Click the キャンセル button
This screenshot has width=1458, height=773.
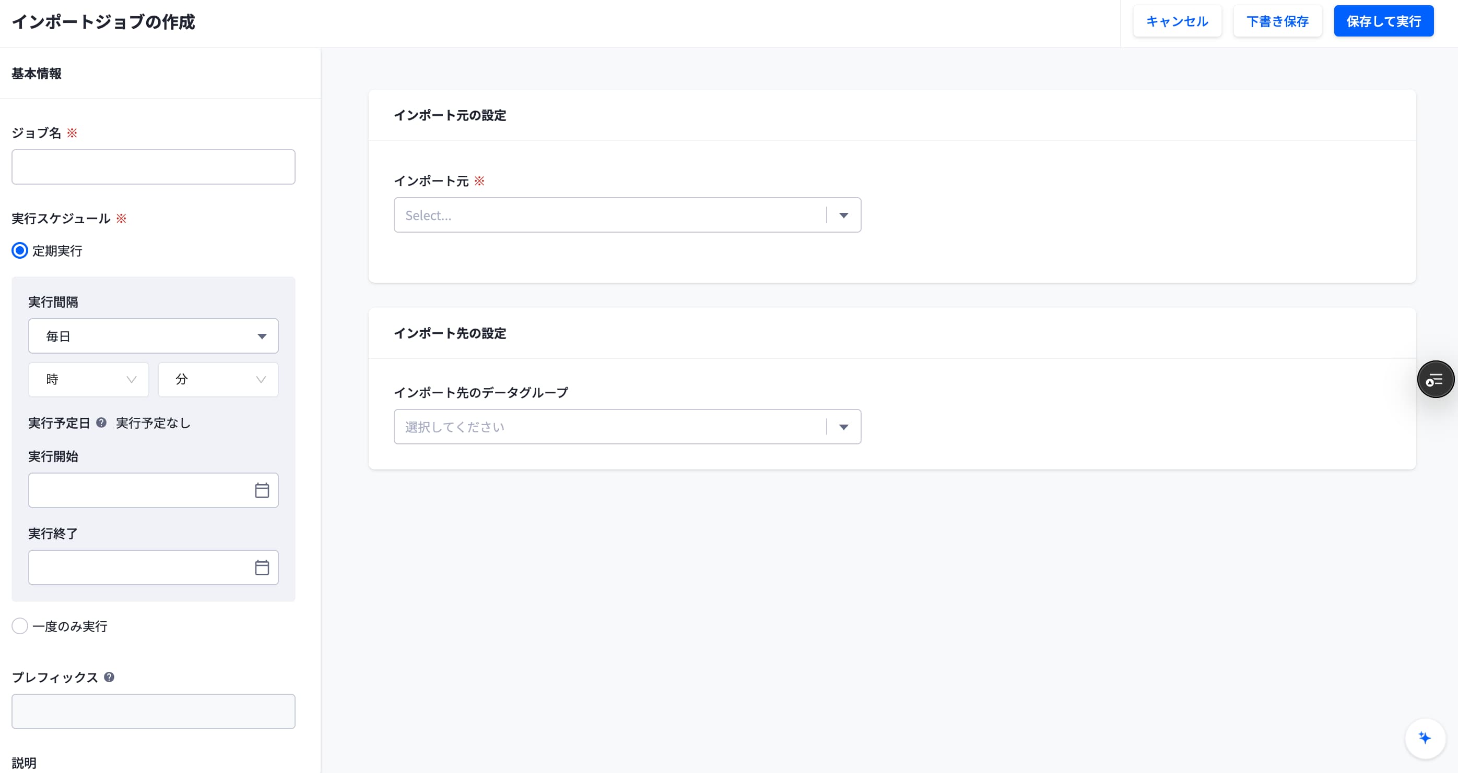click(x=1177, y=21)
